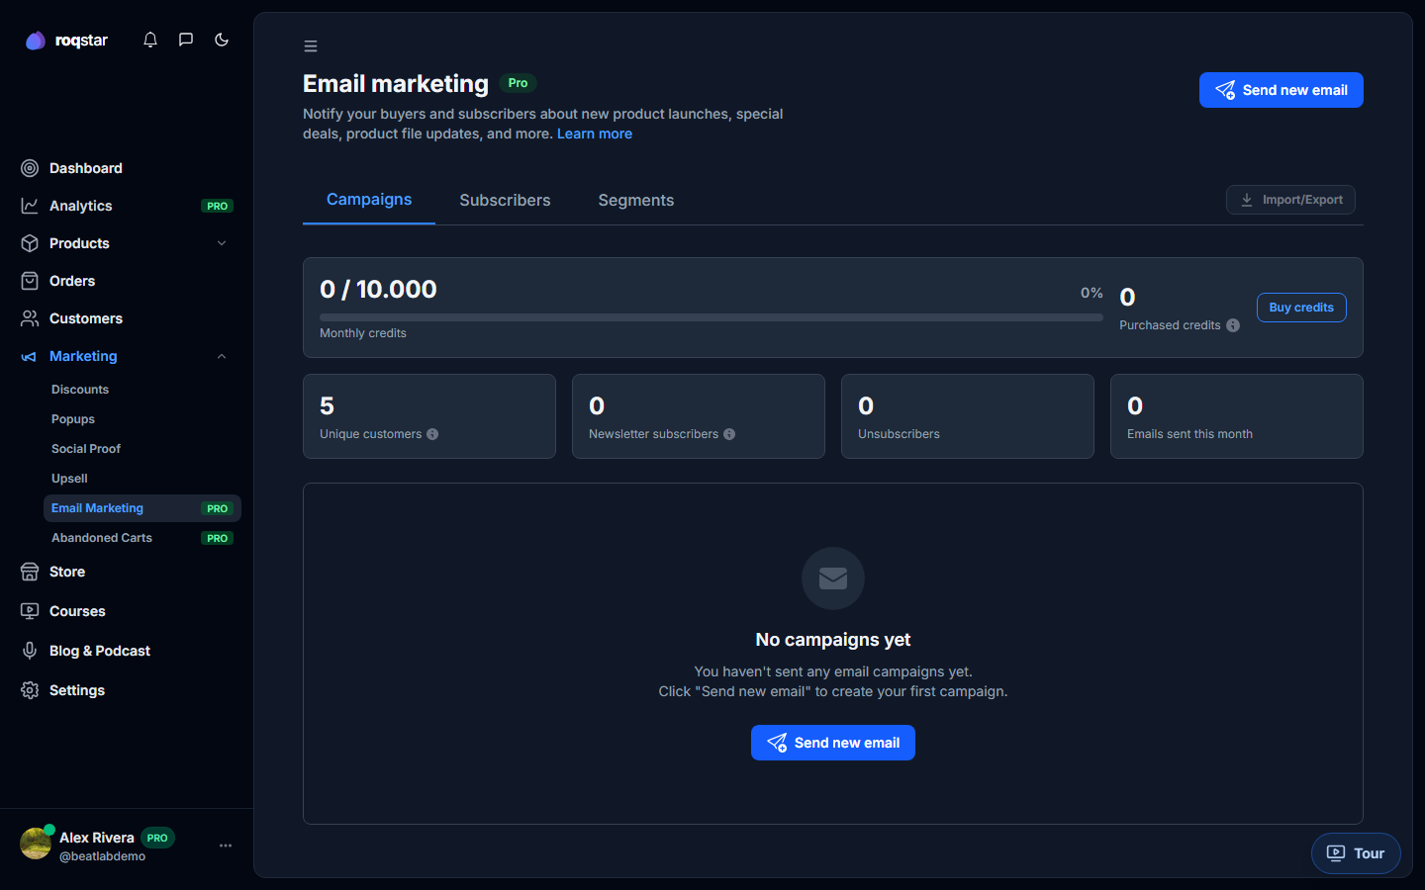
Task: Click the green Pro badge beside heading
Action: 518,83
